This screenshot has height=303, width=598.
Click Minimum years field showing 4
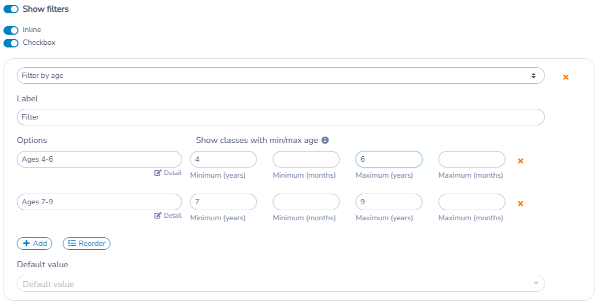click(x=223, y=159)
